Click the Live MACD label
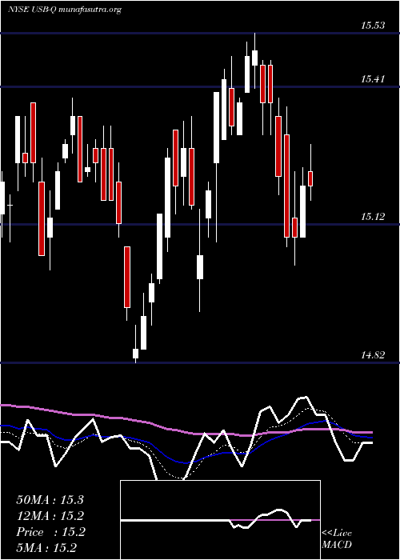 tap(337, 538)
